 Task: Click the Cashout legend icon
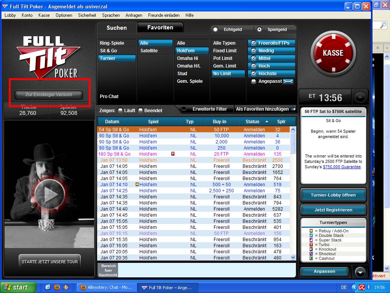311,258
